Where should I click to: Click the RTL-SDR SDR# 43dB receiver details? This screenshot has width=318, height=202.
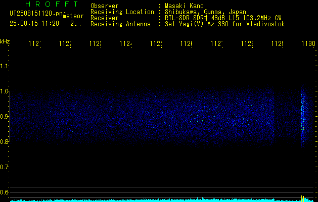[x=223, y=18]
